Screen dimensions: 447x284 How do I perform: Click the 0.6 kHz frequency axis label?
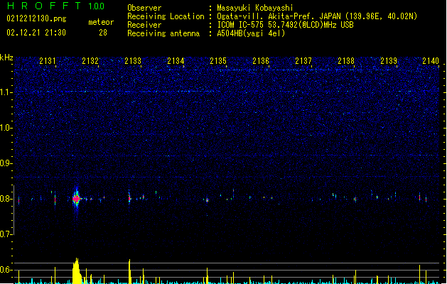coord(6,270)
